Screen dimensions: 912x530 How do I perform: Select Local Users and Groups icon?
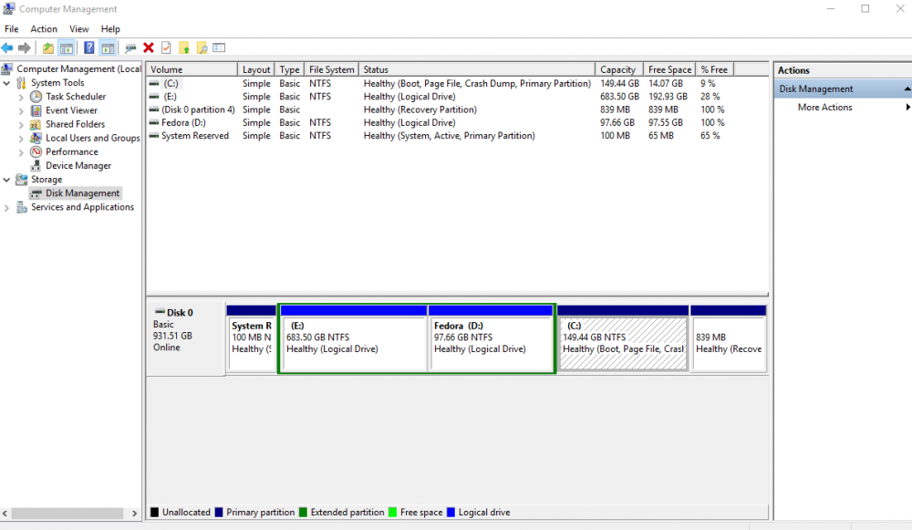(x=36, y=138)
